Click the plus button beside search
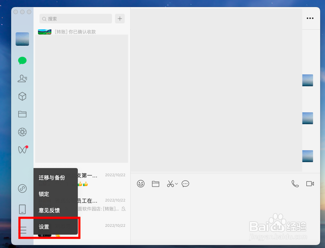Viewport: 325px width, 248px height. [120, 18]
